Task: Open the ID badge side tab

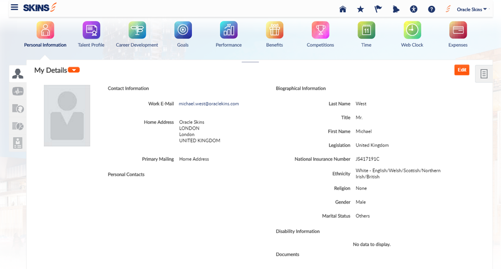Action: tap(18, 143)
